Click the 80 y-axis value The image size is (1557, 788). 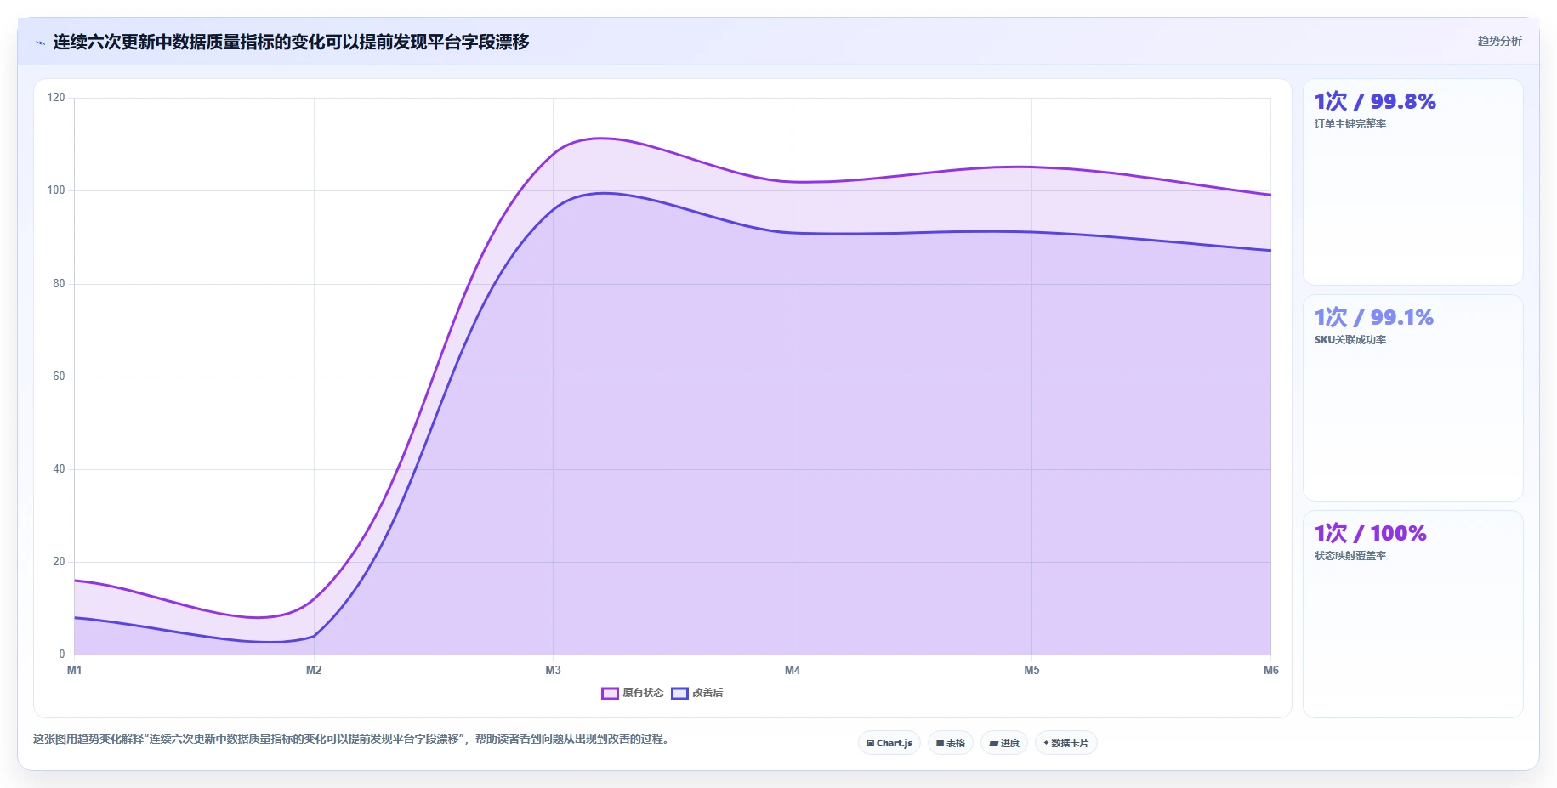pyautogui.click(x=59, y=284)
